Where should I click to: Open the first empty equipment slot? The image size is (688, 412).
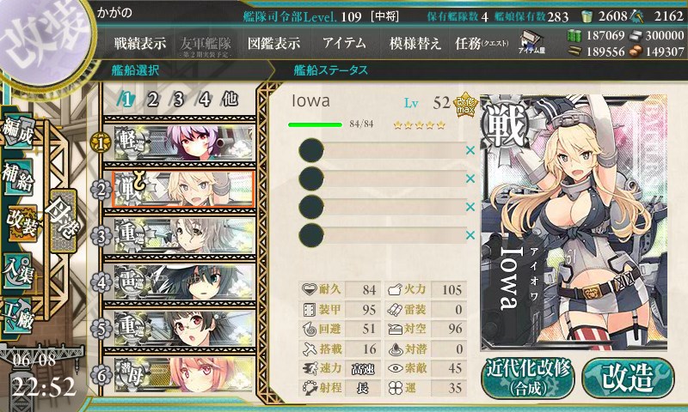(x=382, y=150)
